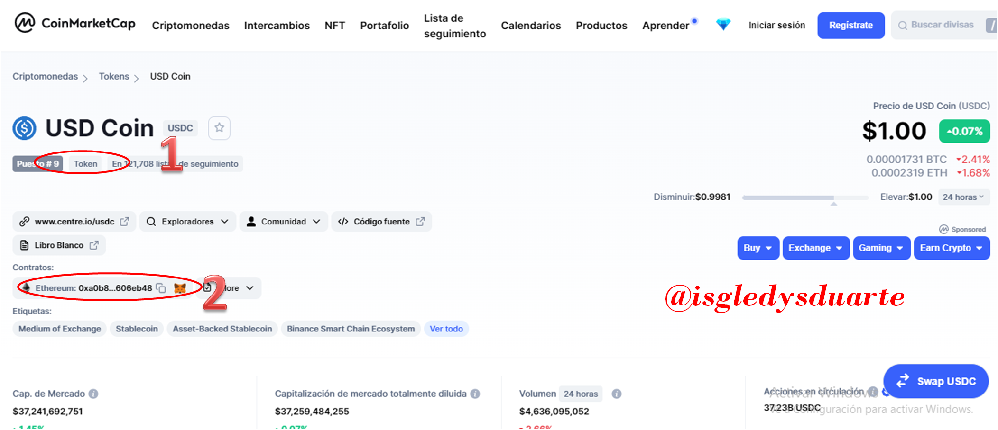Open the Volumen 24 horas period selector

pyautogui.click(x=581, y=394)
